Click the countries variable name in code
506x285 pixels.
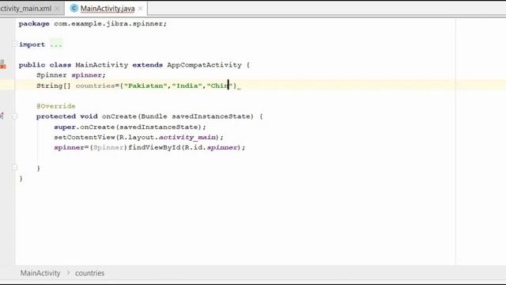pos(95,85)
